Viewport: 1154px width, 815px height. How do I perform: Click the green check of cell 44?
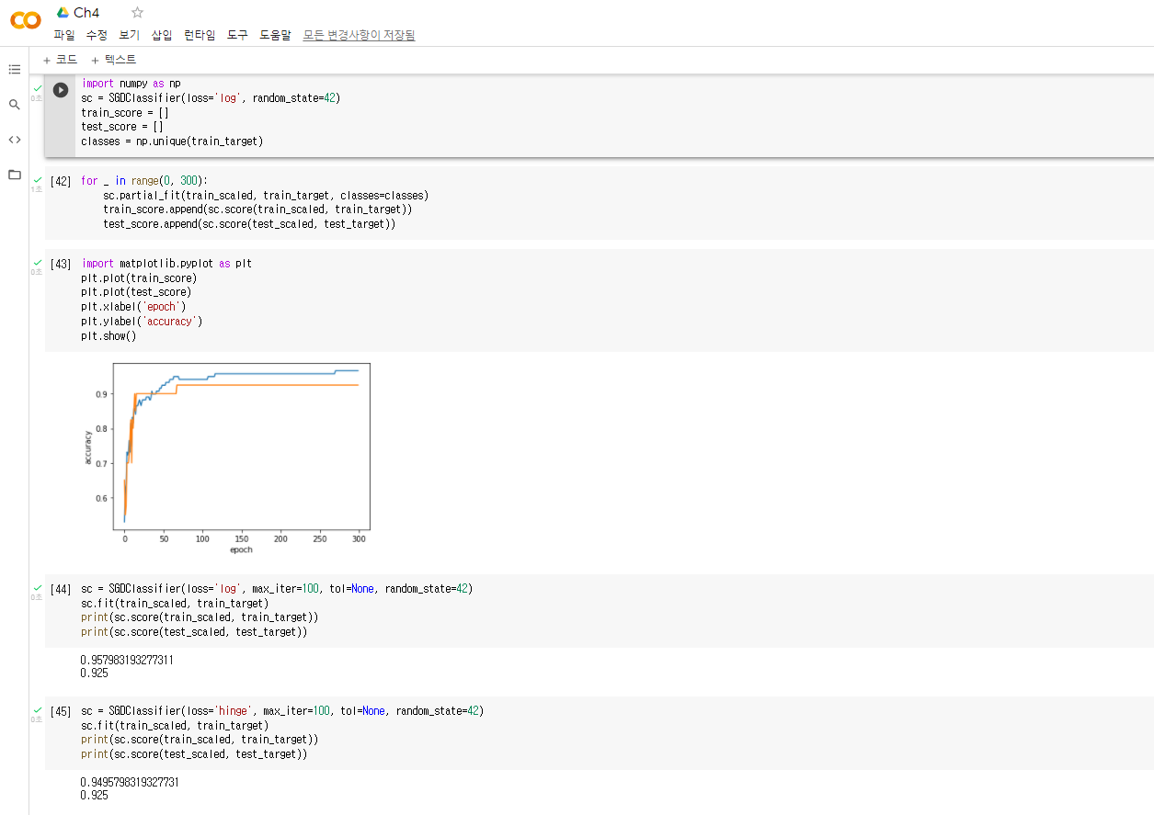38,587
